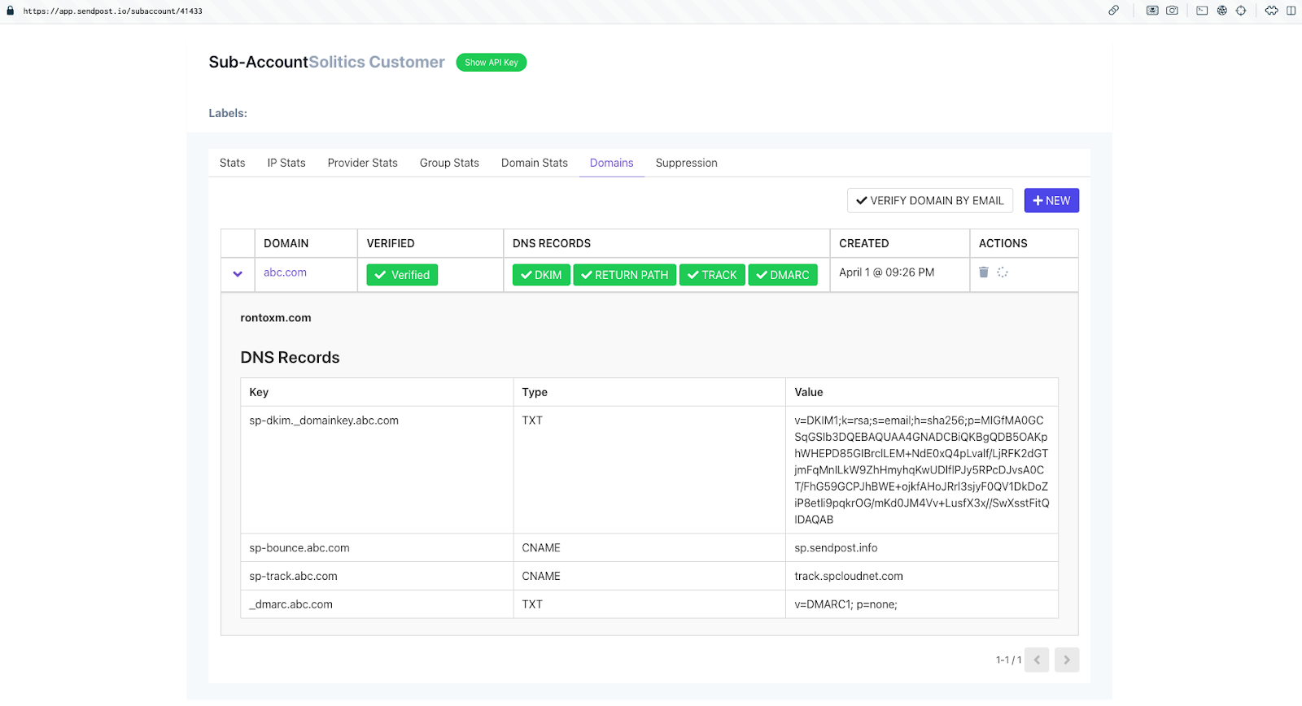This screenshot has height=706, width=1302.
Task: Open the extensions puzzle icon
Action: point(1271,11)
